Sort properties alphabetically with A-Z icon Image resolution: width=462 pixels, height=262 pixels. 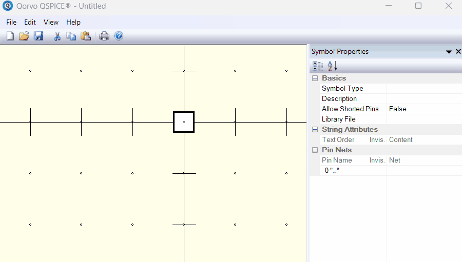coord(332,66)
